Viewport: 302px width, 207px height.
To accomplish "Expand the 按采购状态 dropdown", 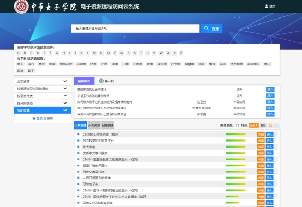I will (x=43, y=103).
